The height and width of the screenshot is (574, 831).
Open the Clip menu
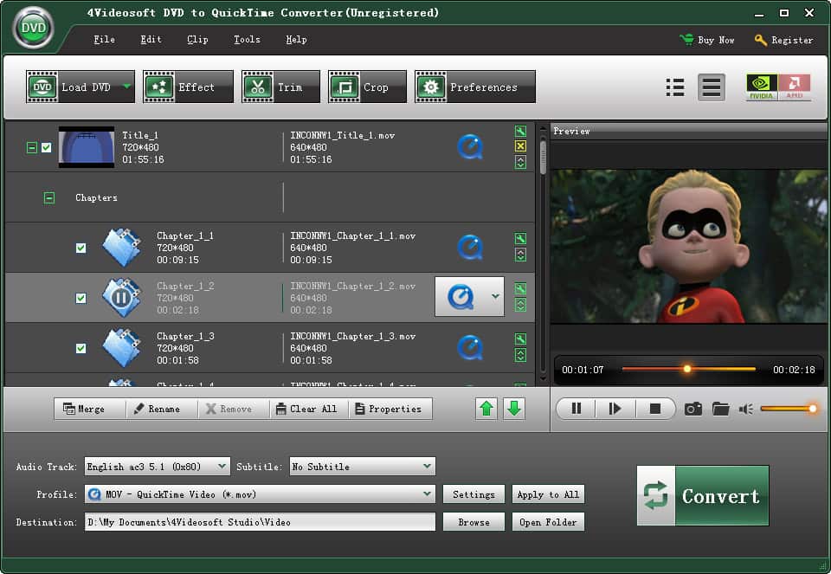pos(197,39)
